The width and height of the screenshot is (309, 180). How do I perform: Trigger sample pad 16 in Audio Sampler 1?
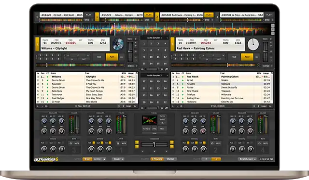point(165,64)
